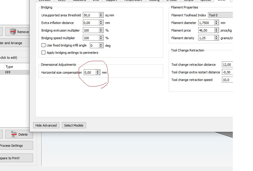Click the Delete gear icon
This screenshot has width=253, height=171.
click(13, 134)
